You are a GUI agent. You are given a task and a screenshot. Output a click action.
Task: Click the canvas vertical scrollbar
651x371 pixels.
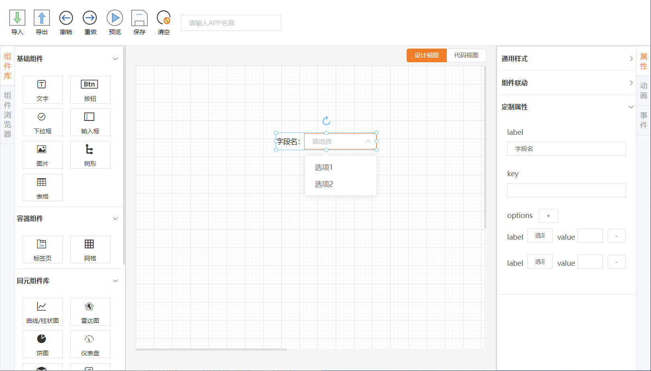point(485,147)
